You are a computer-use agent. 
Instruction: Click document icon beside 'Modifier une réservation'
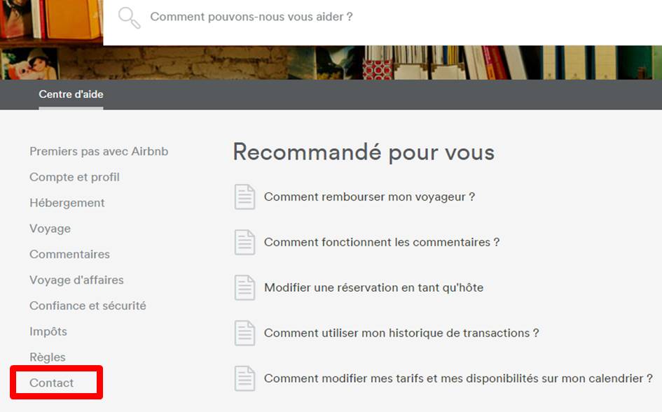(x=244, y=287)
